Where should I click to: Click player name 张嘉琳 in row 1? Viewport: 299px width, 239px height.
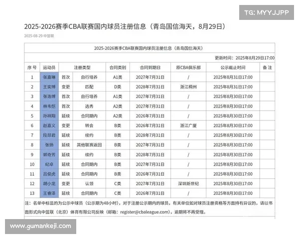(49, 77)
